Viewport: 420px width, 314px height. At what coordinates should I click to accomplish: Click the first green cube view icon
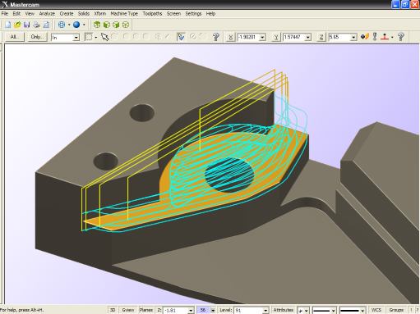[97, 25]
